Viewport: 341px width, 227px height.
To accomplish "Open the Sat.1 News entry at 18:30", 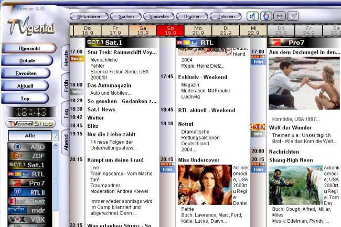I will click(x=101, y=110).
